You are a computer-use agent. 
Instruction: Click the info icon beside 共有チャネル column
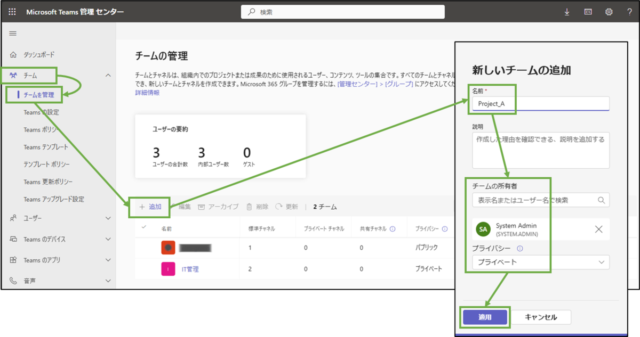click(x=393, y=229)
